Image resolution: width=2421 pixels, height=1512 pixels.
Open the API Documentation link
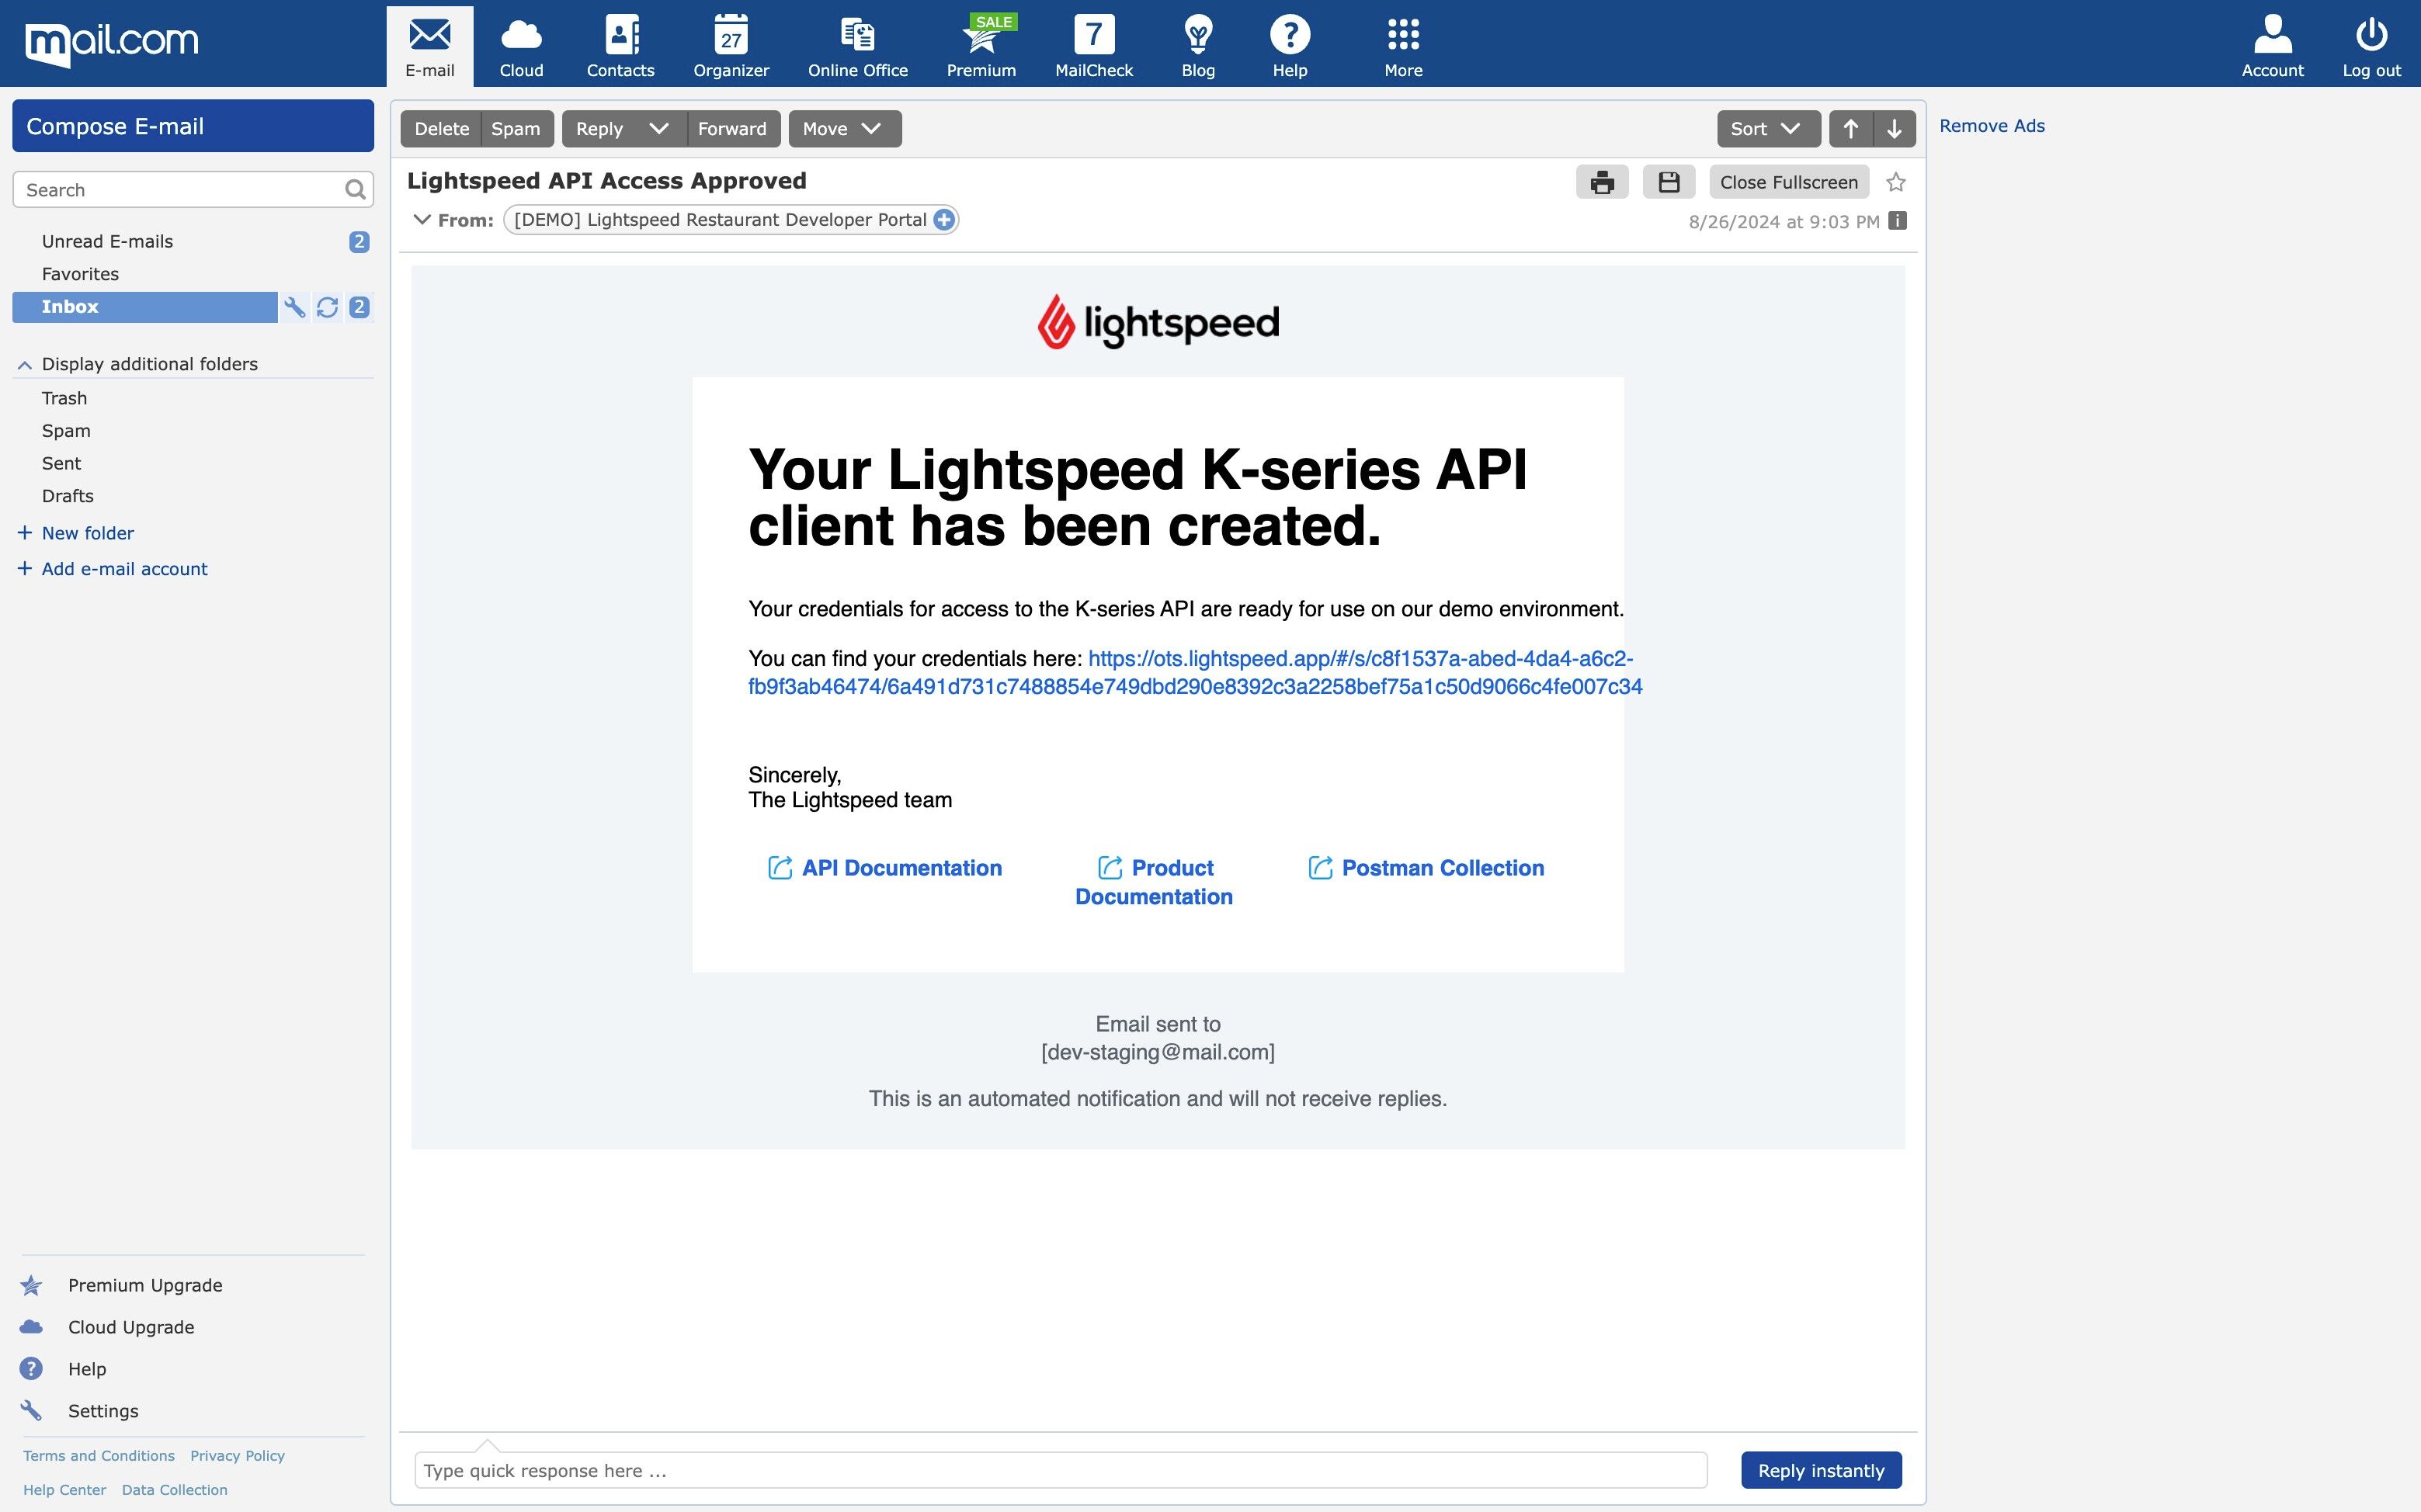(901, 868)
